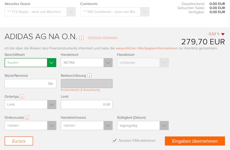Viewport: 230px width, 150px height.
Task: Toggle Session-TAN aktivieren checkbox
Action: pos(115,141)
